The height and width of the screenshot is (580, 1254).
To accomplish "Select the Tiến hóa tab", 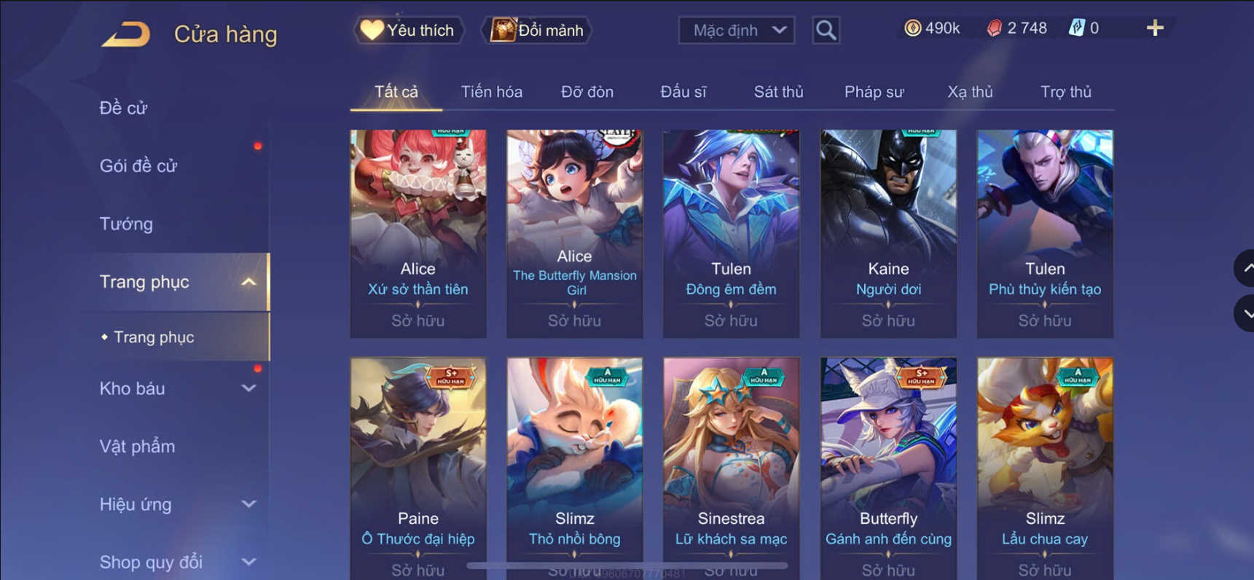I will pyautogui.click(x=492, y=92).
